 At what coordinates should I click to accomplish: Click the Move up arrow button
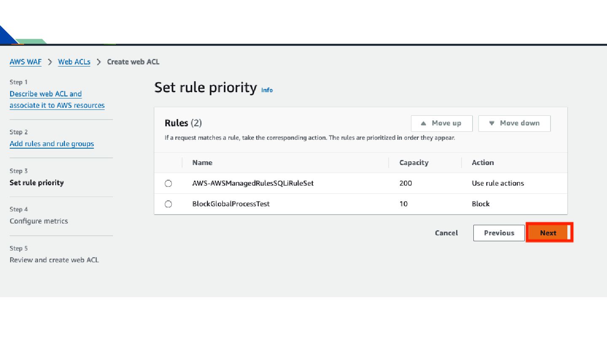click(x=442, y=123)
